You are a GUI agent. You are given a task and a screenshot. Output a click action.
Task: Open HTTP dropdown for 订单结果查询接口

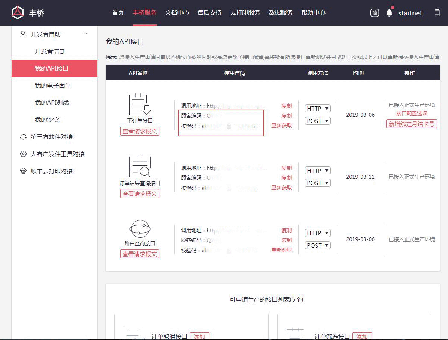coord(318,171)
